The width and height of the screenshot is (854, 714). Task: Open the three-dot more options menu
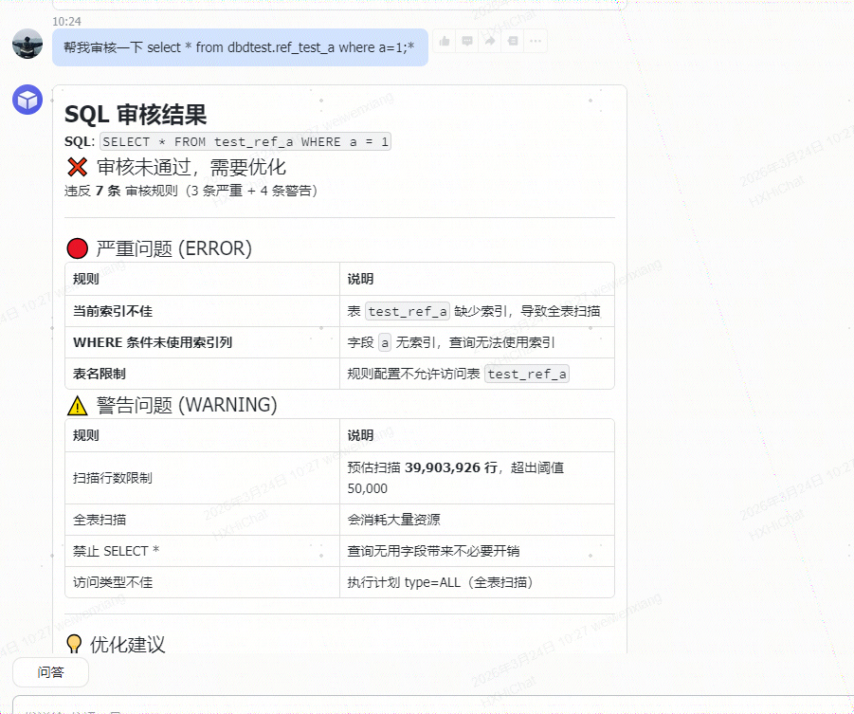click(536, 42)
